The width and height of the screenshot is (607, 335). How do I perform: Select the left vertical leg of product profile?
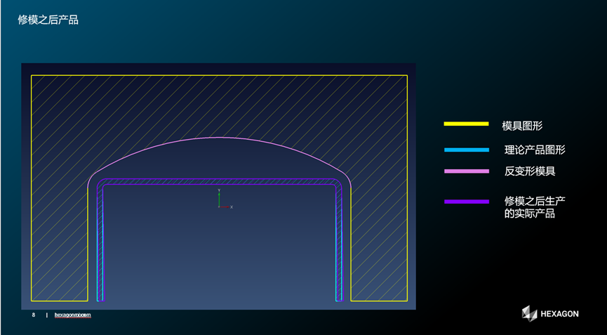coord(100,246)
